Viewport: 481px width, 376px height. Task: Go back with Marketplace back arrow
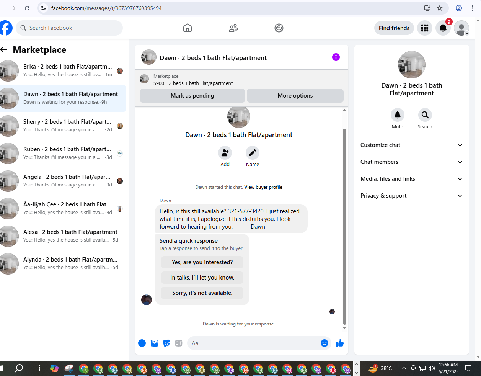pos(4,49)
